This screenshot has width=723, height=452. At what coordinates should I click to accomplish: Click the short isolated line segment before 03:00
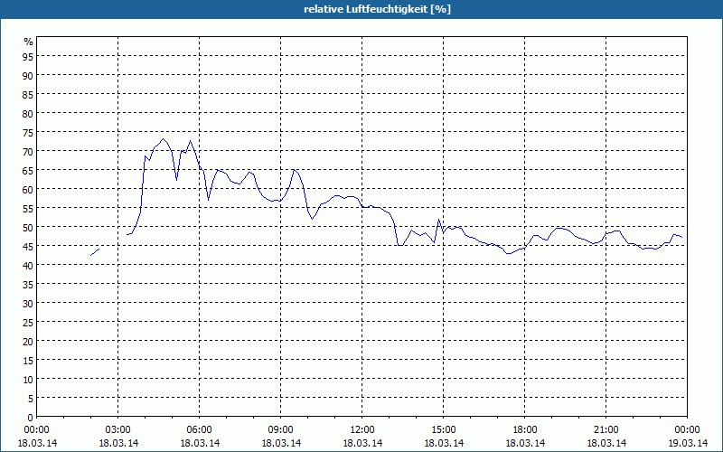(95, 252)
